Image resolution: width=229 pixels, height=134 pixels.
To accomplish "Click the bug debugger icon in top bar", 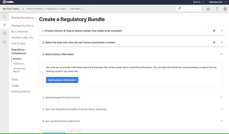I will (208, 9).
